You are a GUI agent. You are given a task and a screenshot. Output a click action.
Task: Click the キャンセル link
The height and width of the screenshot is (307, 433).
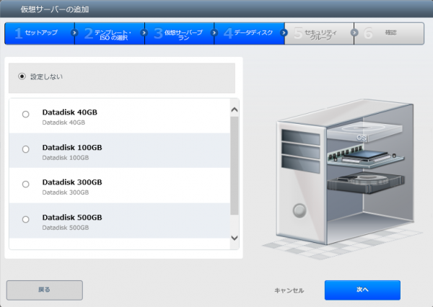coord(289,290)
